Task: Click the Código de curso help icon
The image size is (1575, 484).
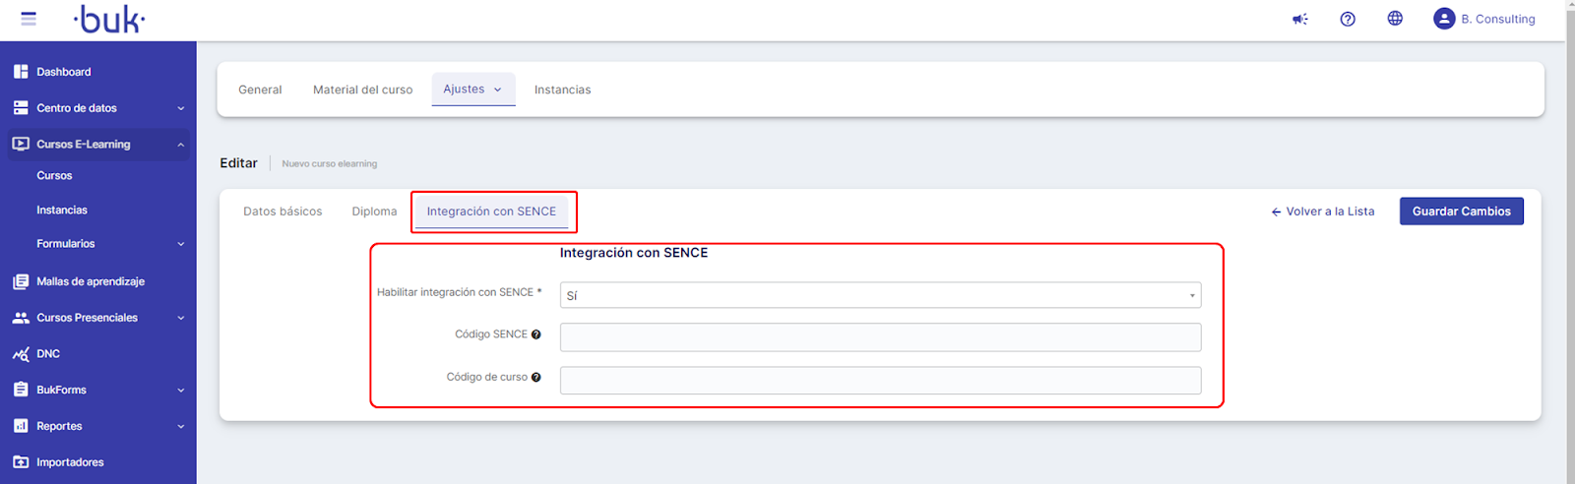Action: coord(536,377)
